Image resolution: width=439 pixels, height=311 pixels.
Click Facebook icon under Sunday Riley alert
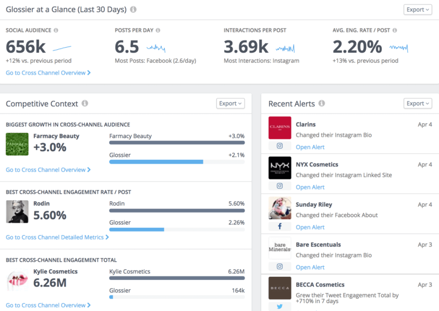[280, 227]
